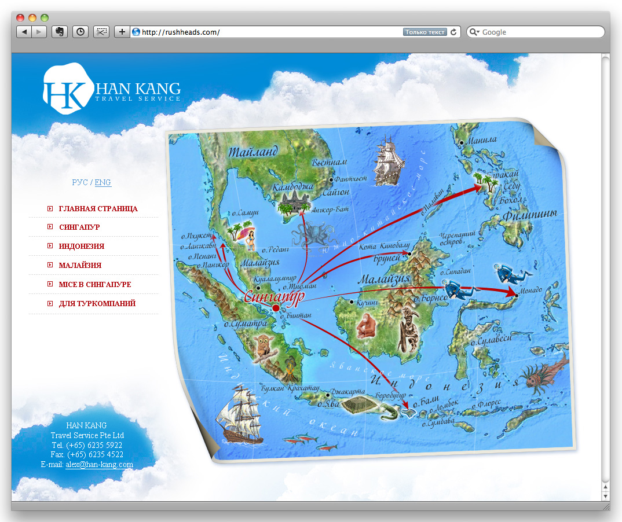Click the browser Forward arrow button
Screen dimensions: 622x522
click(x=39, y=32)
